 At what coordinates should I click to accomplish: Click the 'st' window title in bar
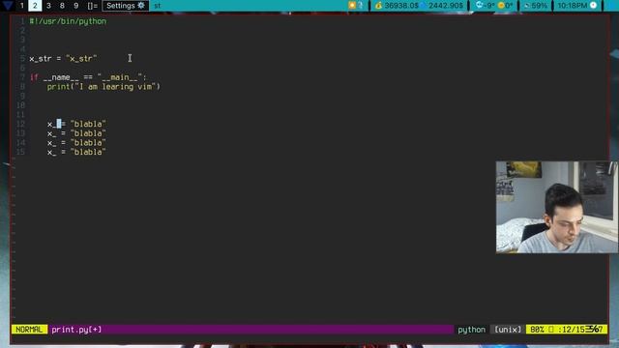157,6
